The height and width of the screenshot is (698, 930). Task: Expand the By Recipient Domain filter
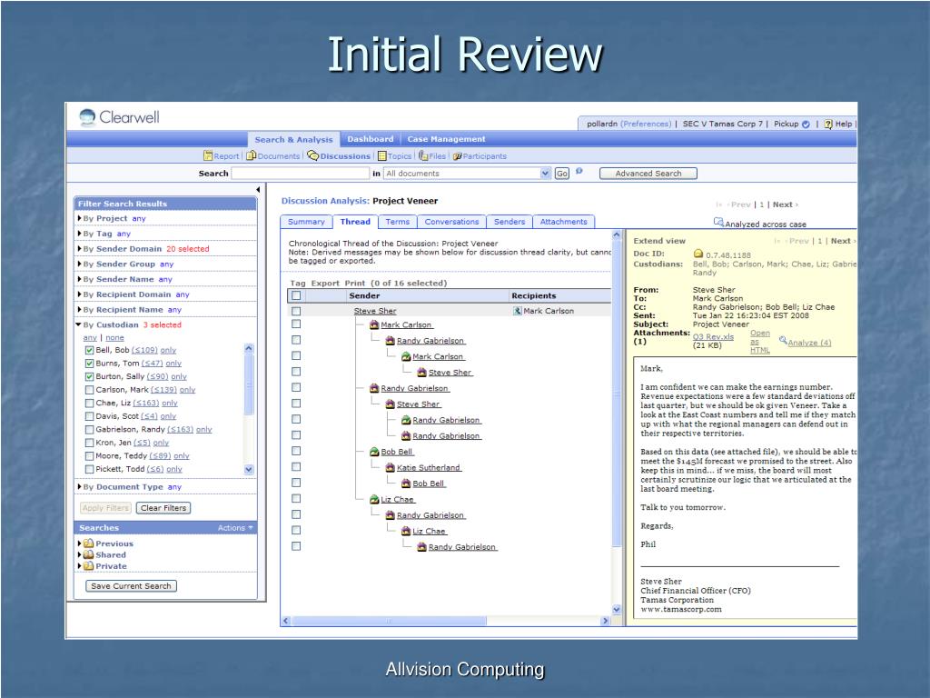(80, 294)
